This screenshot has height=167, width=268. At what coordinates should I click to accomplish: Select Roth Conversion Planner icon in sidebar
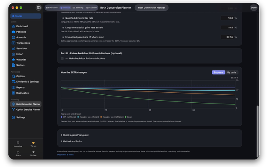click(x=13, y=104)
